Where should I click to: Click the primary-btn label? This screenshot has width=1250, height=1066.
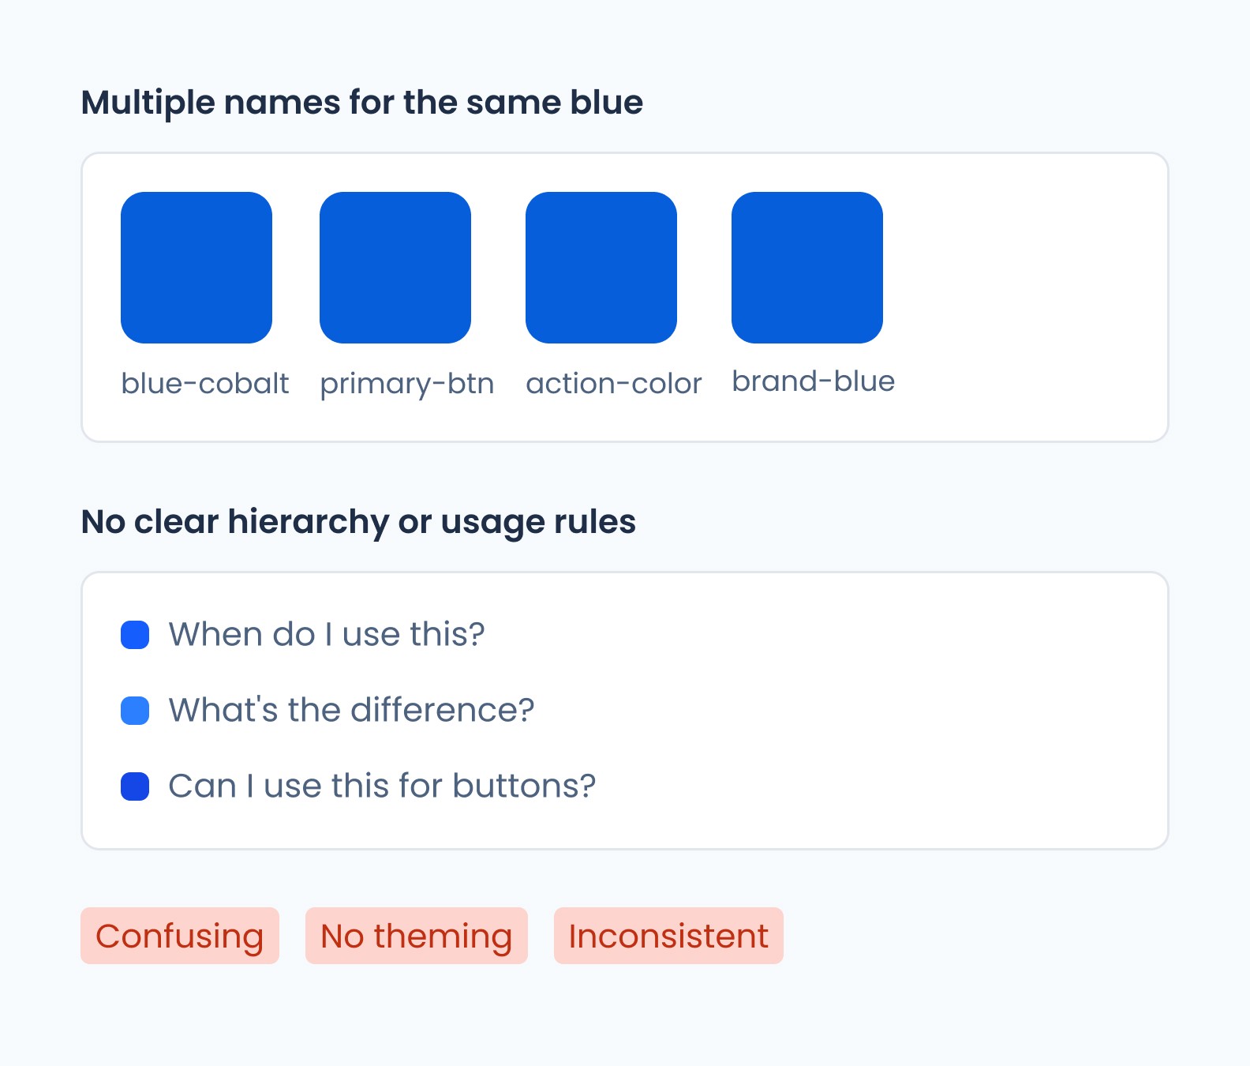tap(406, 384)
